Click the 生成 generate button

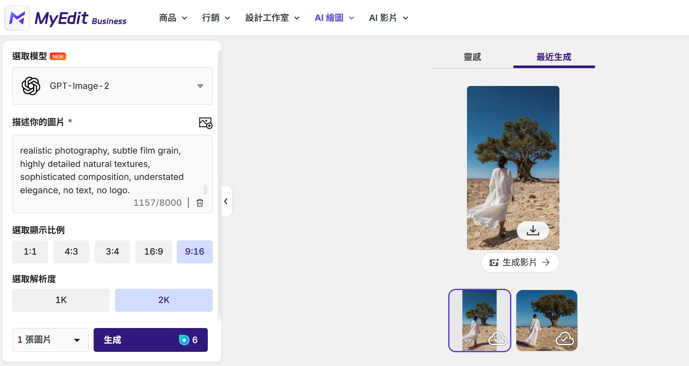(151, 340)
